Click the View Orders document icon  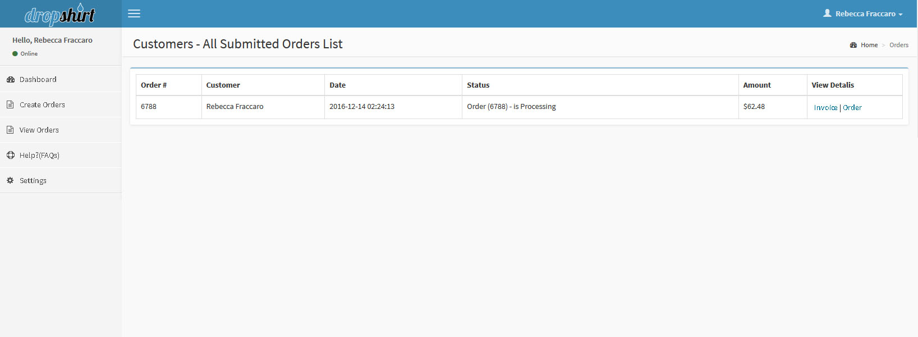click(x=10, y=130)
